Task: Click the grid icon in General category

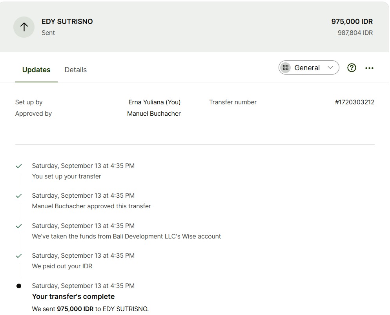Action: click(286, 68)
